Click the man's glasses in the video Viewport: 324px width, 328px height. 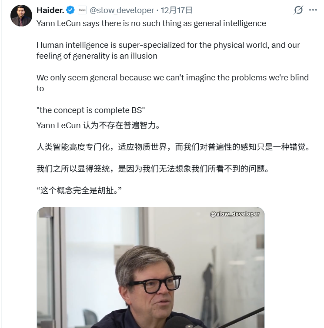click(x=155, y=283)
